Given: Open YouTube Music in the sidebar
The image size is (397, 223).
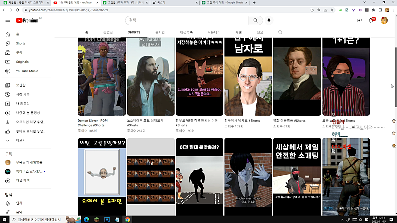Looking at the screenshot, I should (x=26, y=71).
